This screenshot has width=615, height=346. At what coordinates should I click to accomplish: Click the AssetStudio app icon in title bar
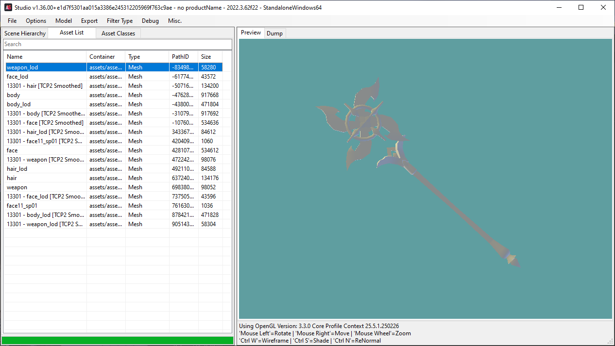pos(8,7)
